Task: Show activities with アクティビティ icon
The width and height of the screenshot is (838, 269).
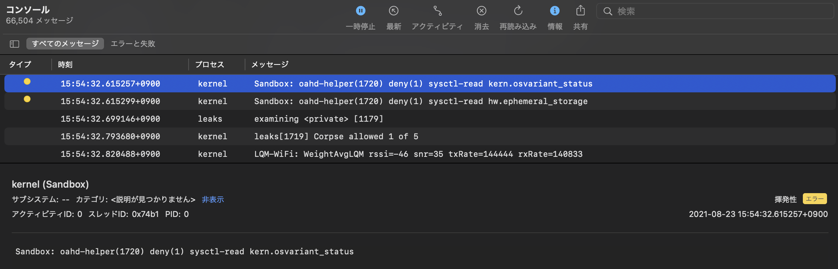Action: [x=437, y=11]
